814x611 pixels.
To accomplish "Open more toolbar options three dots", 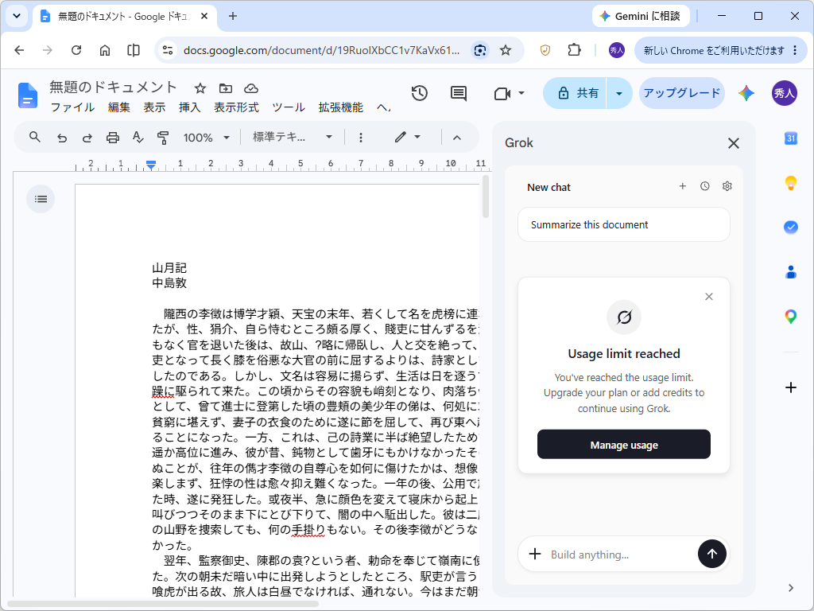I will pos(361,138).
